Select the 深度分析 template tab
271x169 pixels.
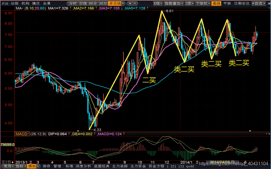83,166
